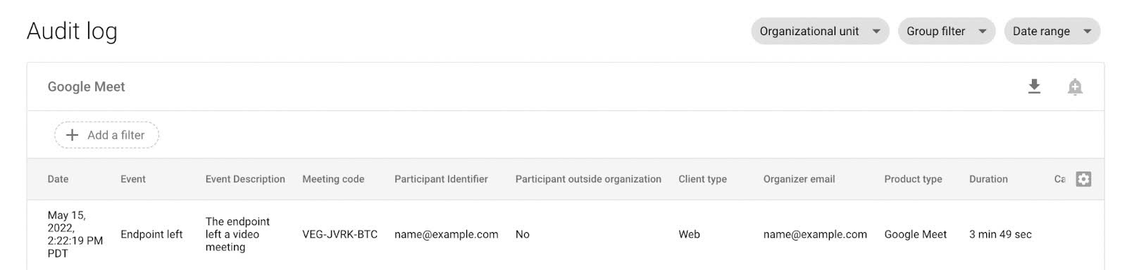
Task: Click the Organizer email column header
Action: click(x=799, y=179)
